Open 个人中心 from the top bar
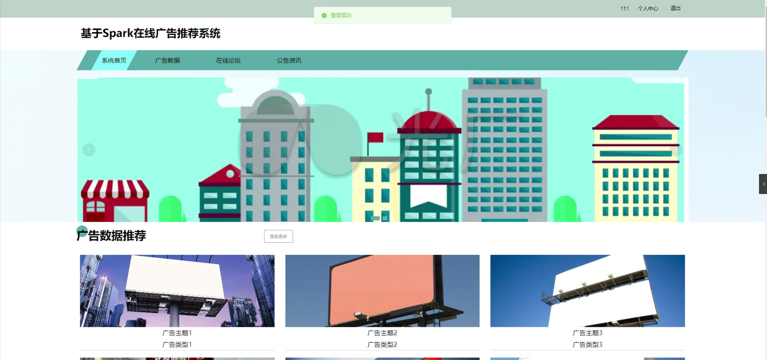The width and height of the screenshot is (767, 360). point(648,8)
